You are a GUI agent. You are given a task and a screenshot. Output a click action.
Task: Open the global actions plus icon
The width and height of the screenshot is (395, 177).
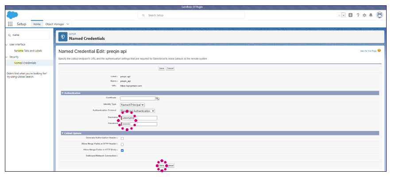(x=350, y=15)
